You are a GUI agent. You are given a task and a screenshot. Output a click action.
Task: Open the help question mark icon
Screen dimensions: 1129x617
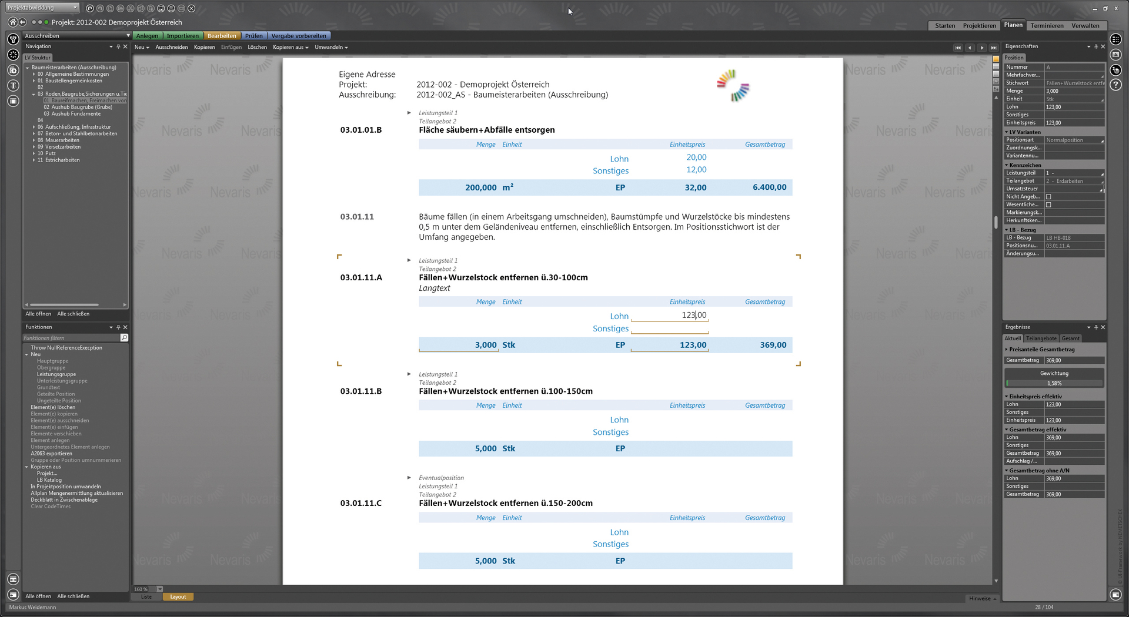(1115, 85)
